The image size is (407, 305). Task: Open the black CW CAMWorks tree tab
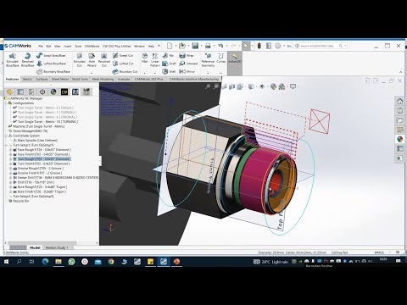[64, 91]
